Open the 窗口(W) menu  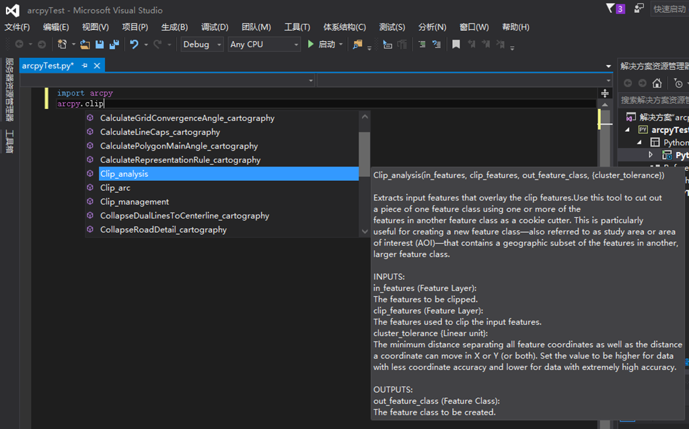coord(474,27)
